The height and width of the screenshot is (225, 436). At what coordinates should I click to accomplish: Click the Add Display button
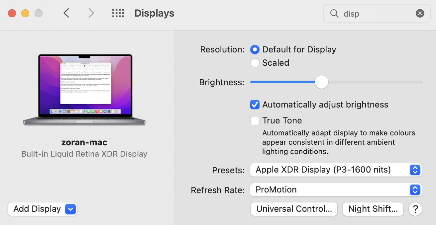pyautogui.click(x=37, y=209)
